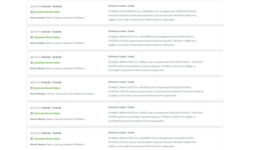The width and height of the screenshot is (257, 150).
Task: Select the 00:30:00 - 06:30:00 time range
Action: click(51, 6)
